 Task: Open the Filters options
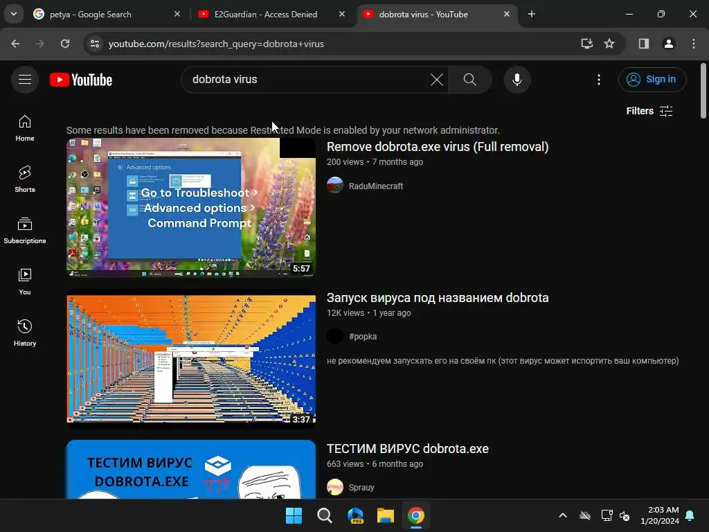pos(649,111)
